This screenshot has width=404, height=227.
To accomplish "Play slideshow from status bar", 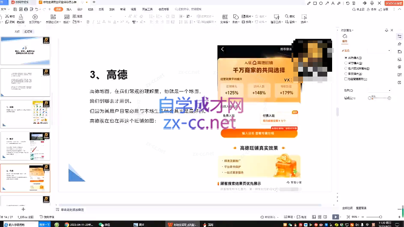I will (335, 217).
